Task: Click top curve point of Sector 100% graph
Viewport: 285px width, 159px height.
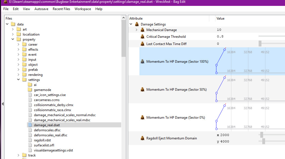Action: 225,50
